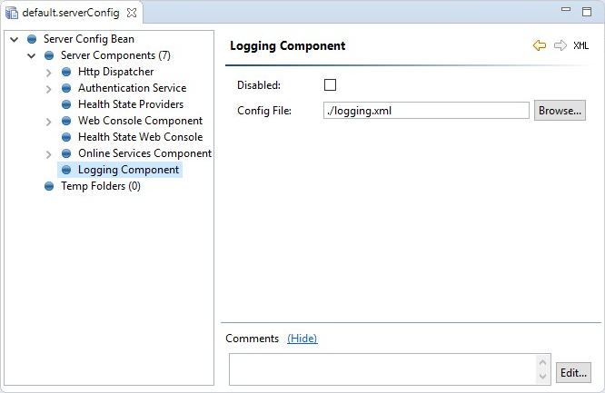This screenshot has width=605, height=393.
Task: Collapse the Server Components tree node
Action: pyautogui.click(x=32, y=55)
